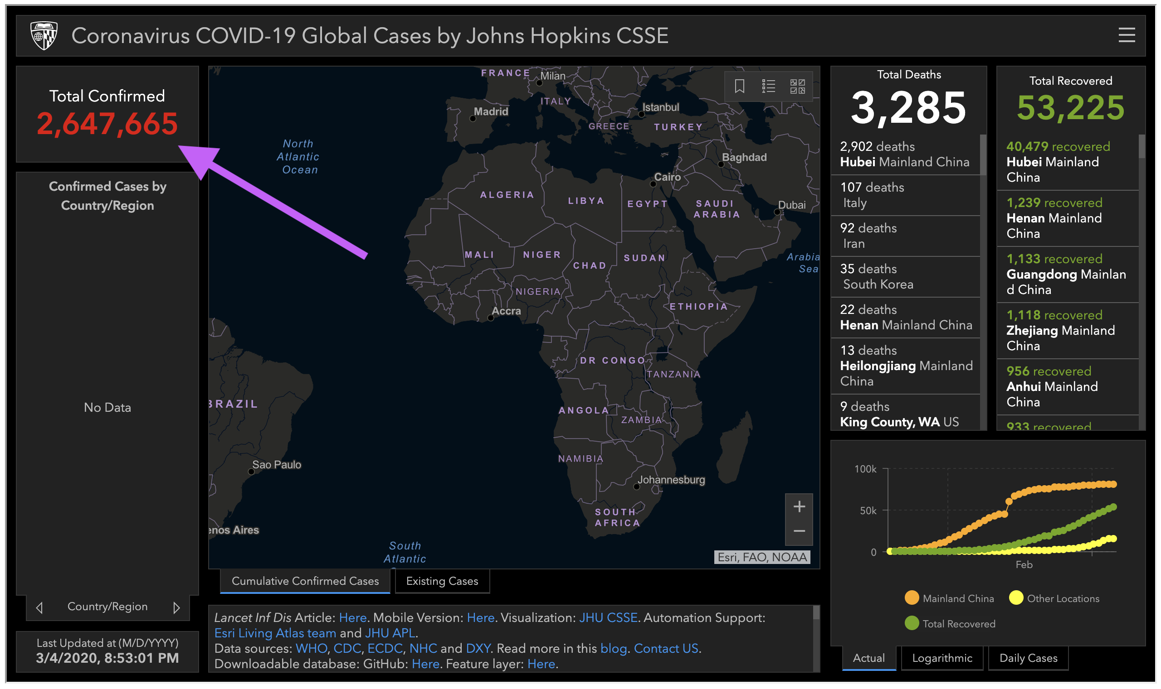Select 13 deaths Heilongjiang row

pyautogui.click(x=905, y=366)
